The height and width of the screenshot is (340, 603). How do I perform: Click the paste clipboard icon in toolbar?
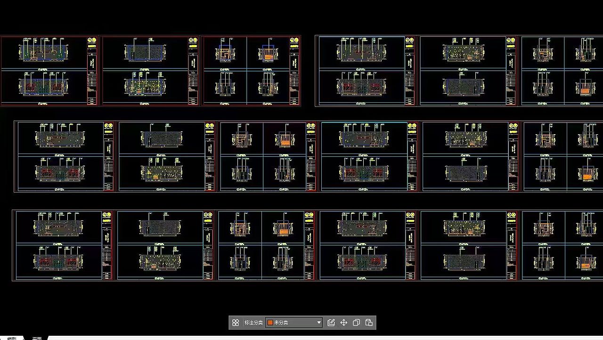coord(369,323)
